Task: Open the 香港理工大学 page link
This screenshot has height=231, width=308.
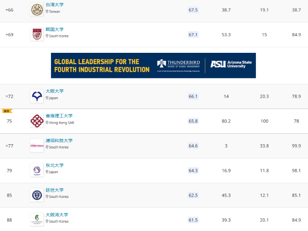Action: (59, 116)
